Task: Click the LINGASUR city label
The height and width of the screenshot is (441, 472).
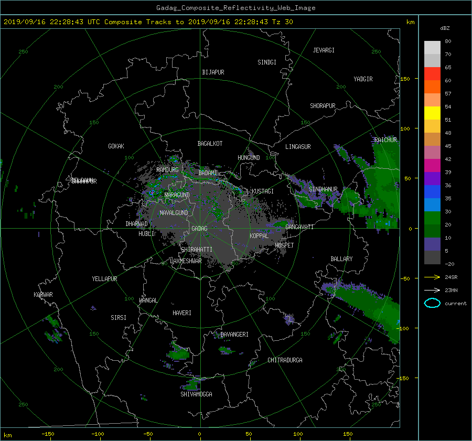Action: [298, 147]
